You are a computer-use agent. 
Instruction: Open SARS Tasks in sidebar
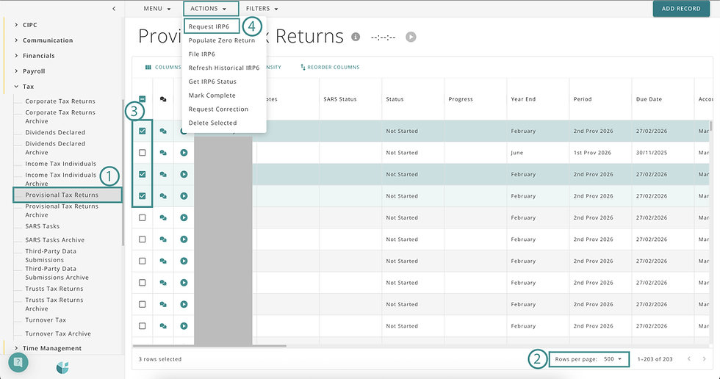pos(43,226)
